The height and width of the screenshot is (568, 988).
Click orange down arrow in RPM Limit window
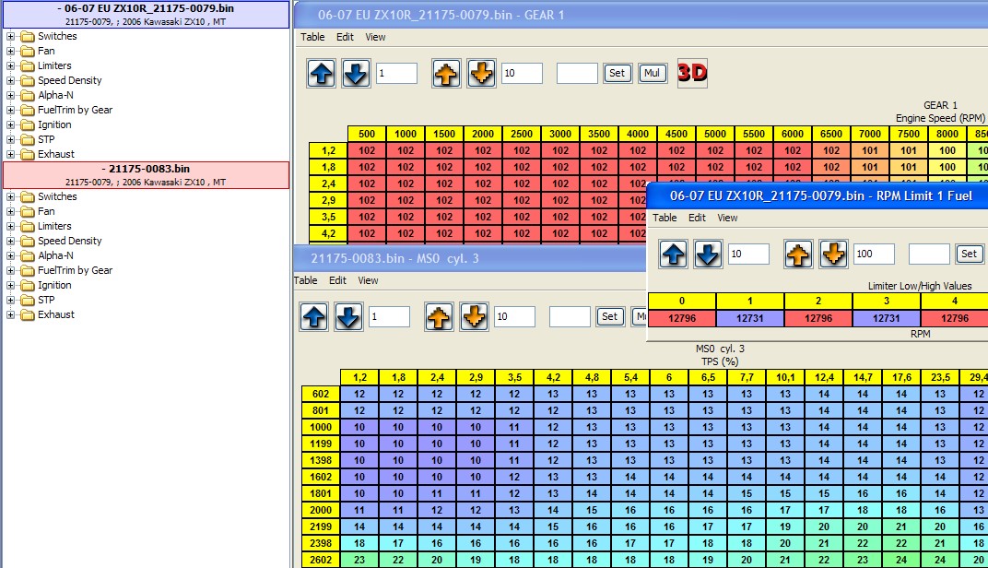click(833, 254)
